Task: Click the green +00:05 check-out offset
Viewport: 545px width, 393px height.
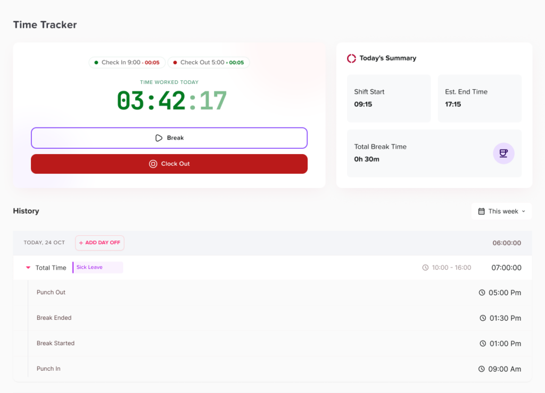Action: point(235,63)
